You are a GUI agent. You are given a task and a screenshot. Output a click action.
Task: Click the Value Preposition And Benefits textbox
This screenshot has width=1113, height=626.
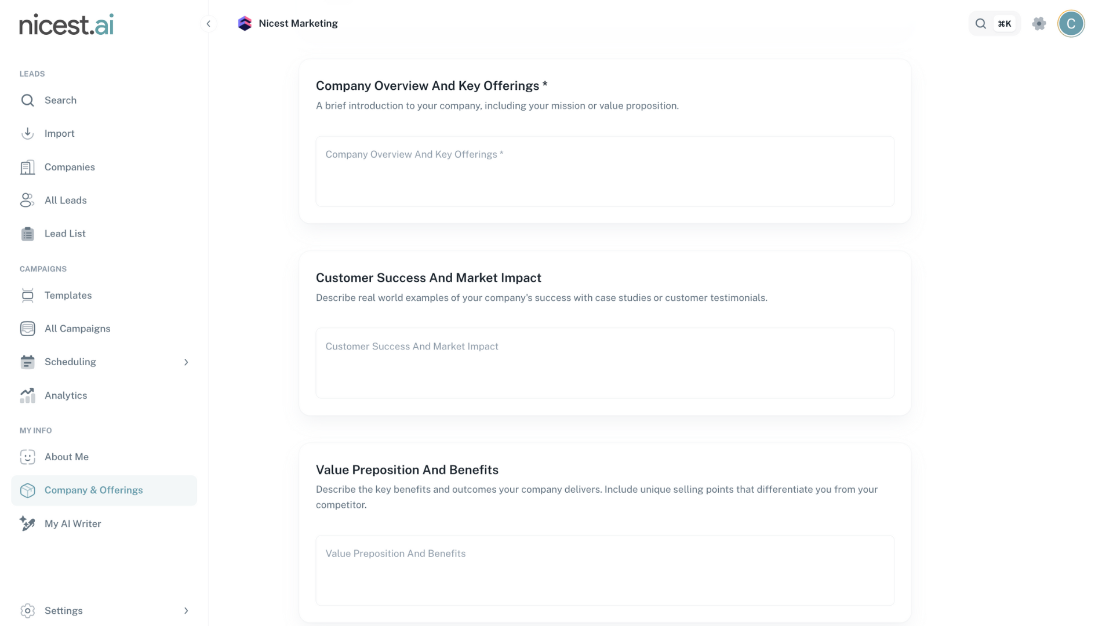coord(605,570)
